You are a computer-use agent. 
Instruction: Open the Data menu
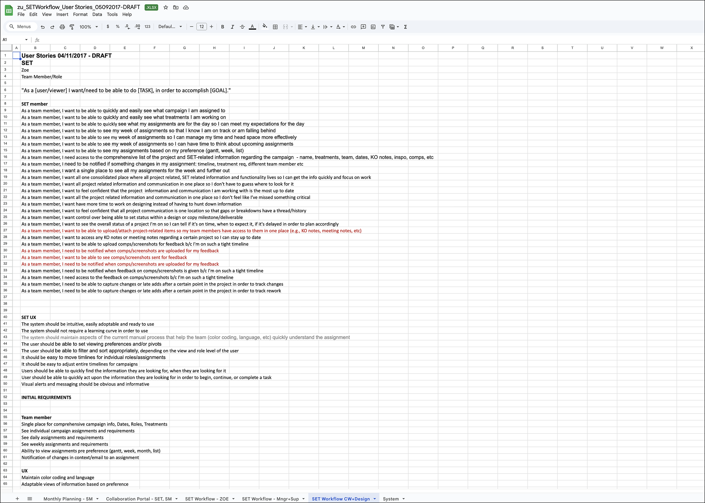pyautogui.click(x=97, y=14)
